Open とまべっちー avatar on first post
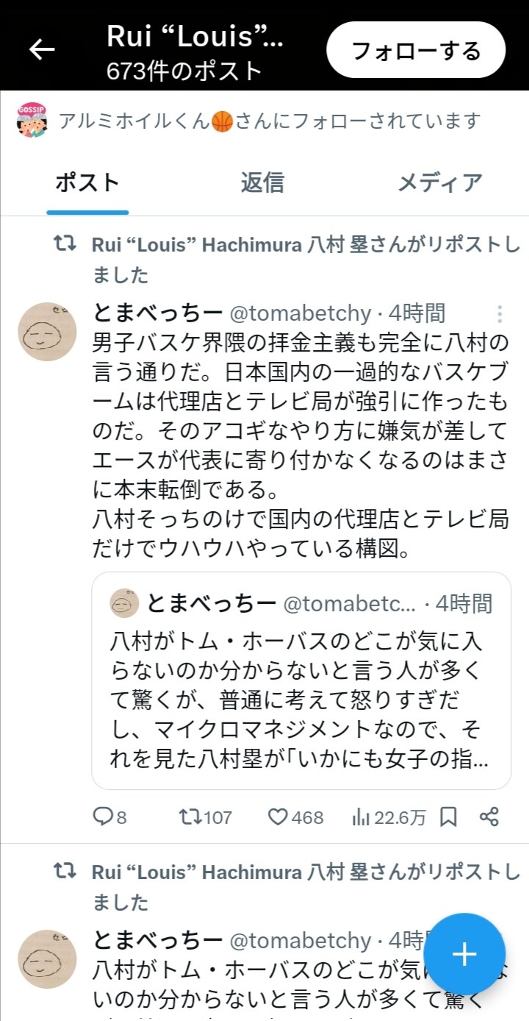529x1021 pixels. [x=48, y=332]
